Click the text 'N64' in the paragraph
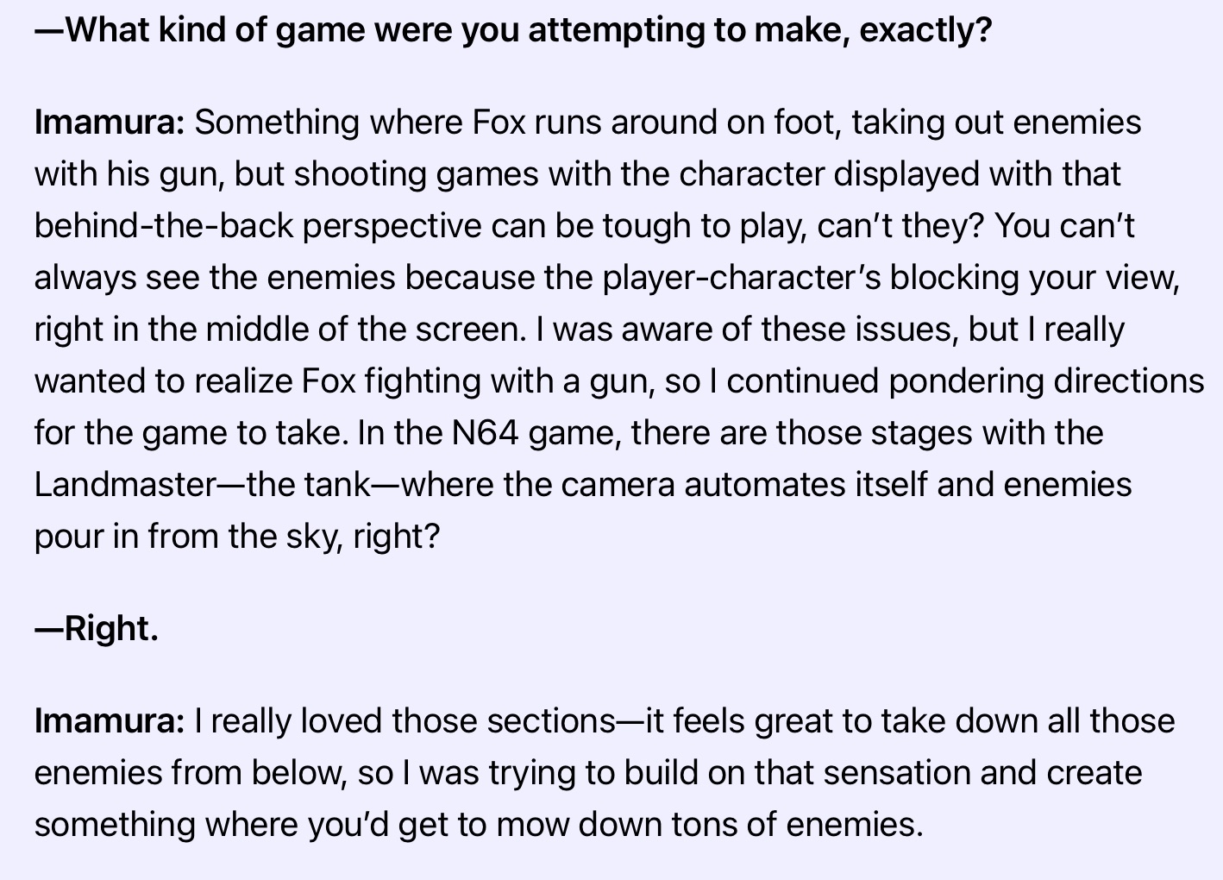The width and height of the screenshot is (1223, 880). point(485,433)
